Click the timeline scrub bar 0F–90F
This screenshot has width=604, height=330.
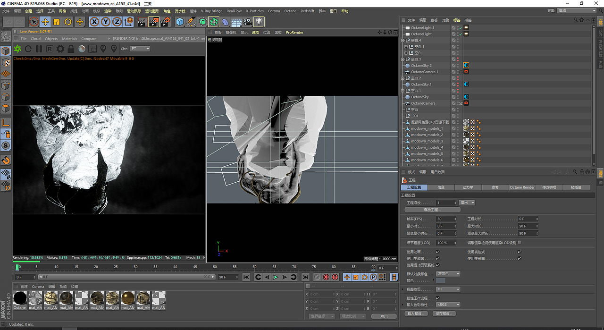(127, 277)
